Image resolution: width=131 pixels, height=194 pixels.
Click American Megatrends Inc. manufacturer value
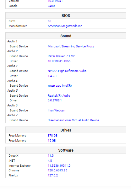(65, 26)
